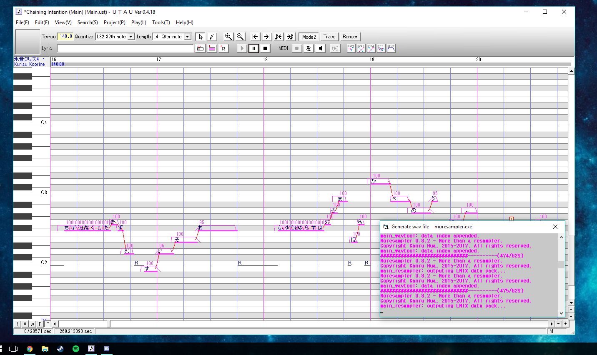Toggle the '!' button at bottom left
597x355 pixels.
tap(17, 324)
